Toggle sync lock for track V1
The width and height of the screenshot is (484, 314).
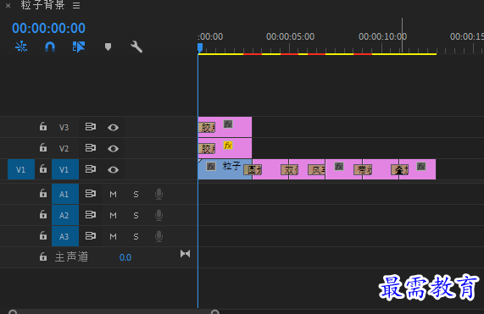pyautogui.click(x=91, y=169)
